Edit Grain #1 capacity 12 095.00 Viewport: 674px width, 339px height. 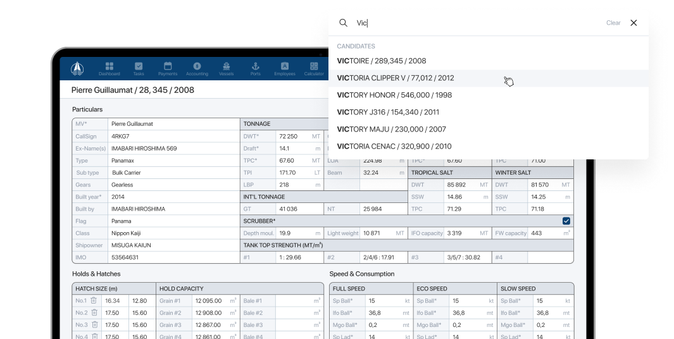215,301
